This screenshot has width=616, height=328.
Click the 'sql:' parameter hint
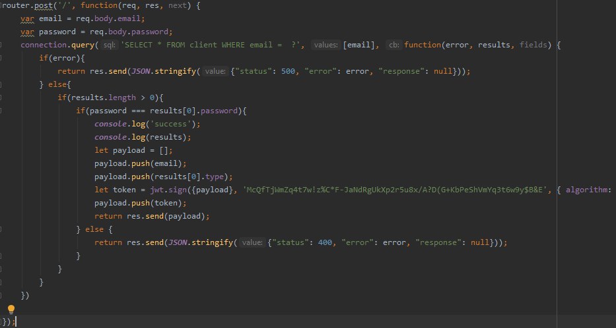(109, 45)
